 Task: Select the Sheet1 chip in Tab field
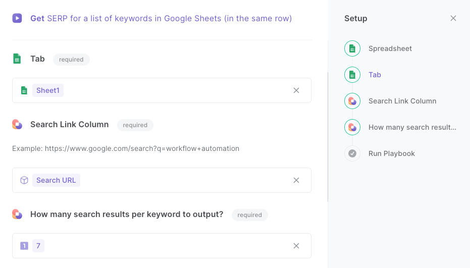tap(48, 90)
